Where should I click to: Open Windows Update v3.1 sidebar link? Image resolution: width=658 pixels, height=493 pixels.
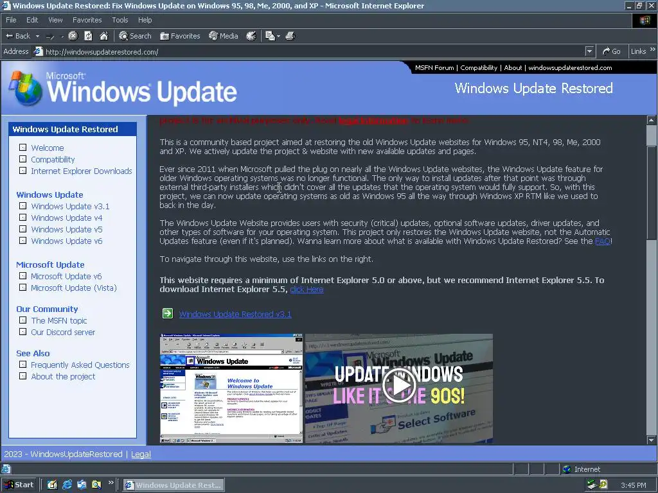(x=70, y=206)
